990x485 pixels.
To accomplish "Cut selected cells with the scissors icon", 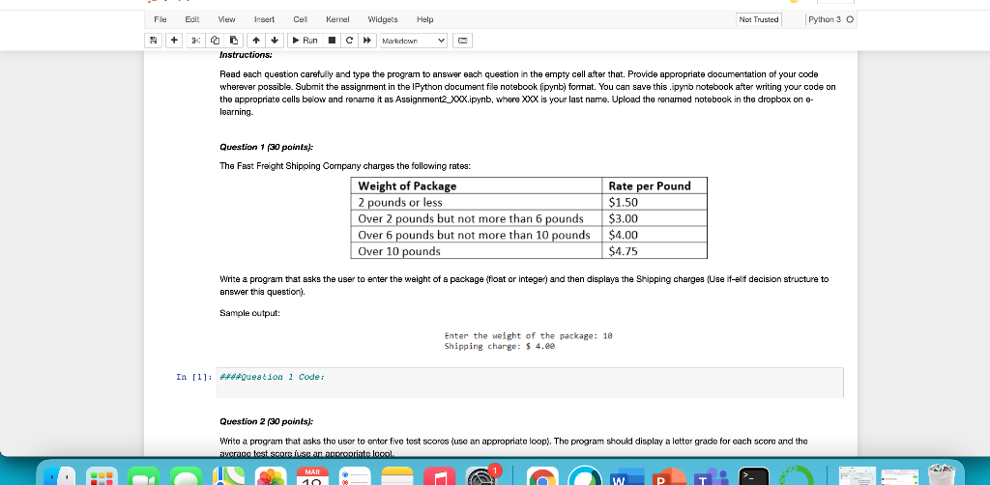I will (195, 41).
